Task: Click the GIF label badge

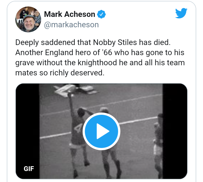Action: point(29,169)
